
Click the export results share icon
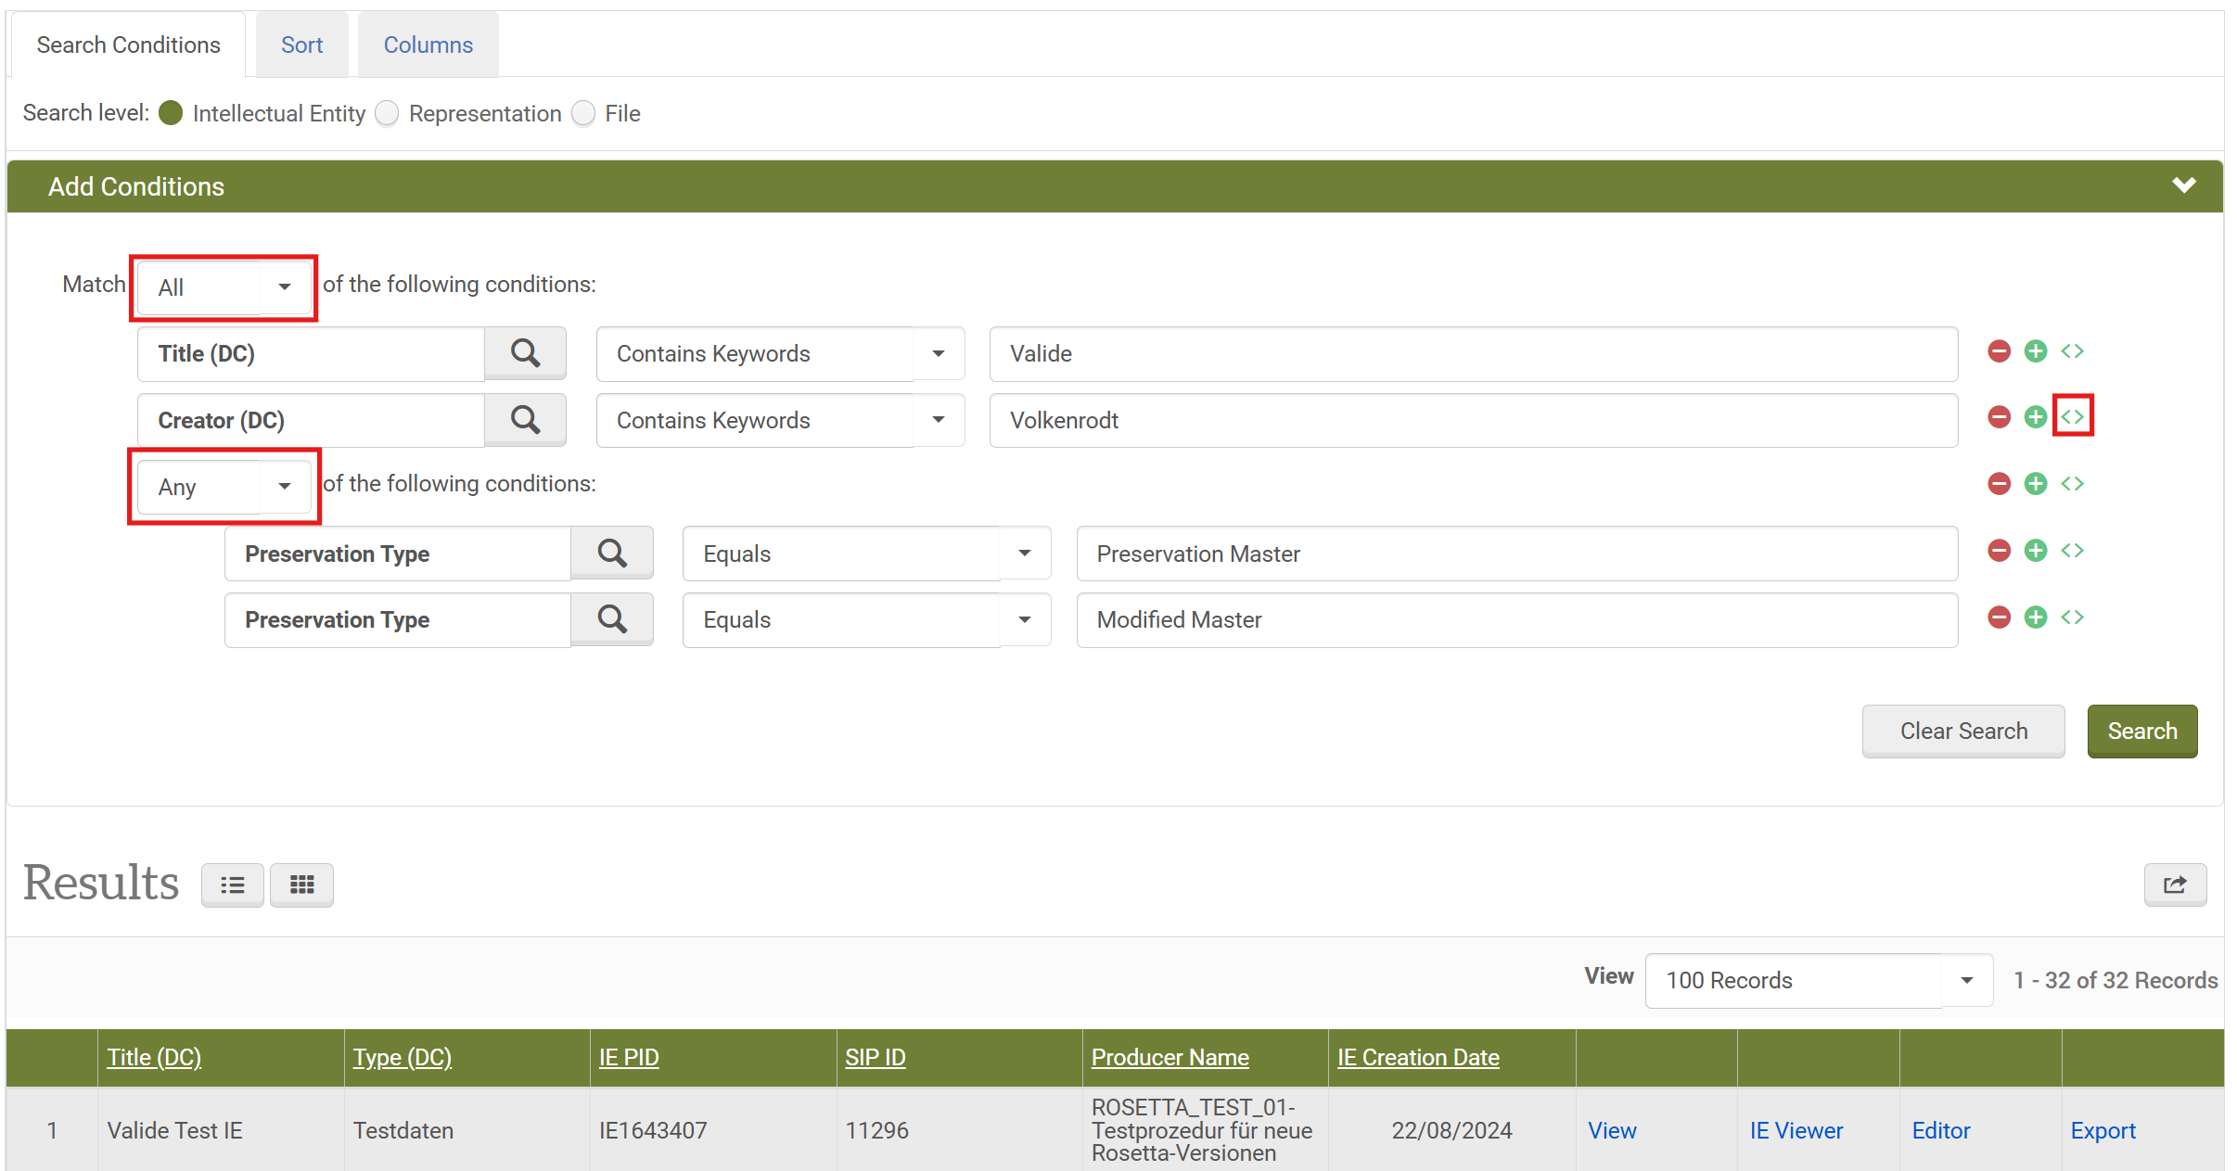pos(2174,885)
